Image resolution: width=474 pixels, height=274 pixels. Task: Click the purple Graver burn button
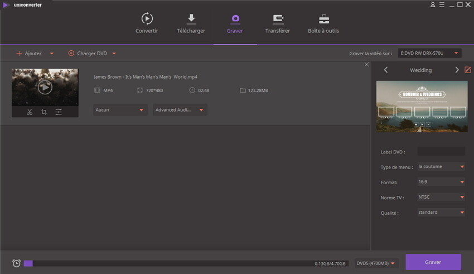click(433, 262)
